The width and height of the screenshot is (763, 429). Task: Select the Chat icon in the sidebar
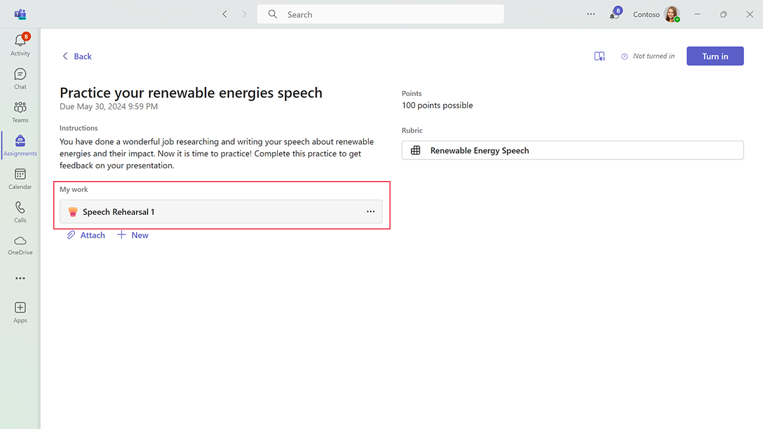tap(20, 78)
